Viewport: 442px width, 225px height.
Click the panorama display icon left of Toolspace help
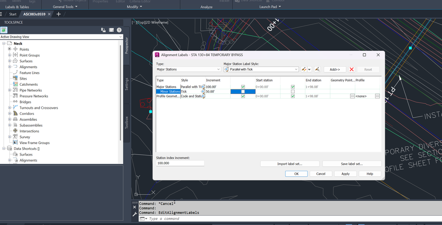[111, 30]
